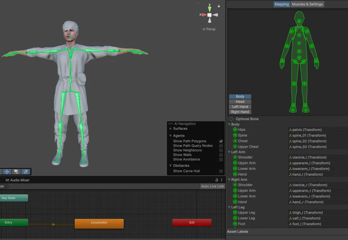The image size is (348, 240).
Task: Select the Entry node in animator
Action: click(14, 223)
